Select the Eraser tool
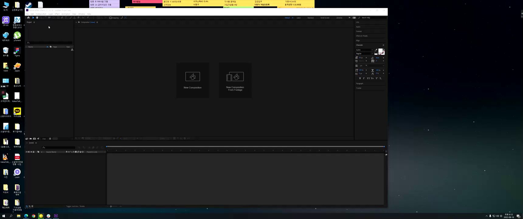 tap(78, 18)
